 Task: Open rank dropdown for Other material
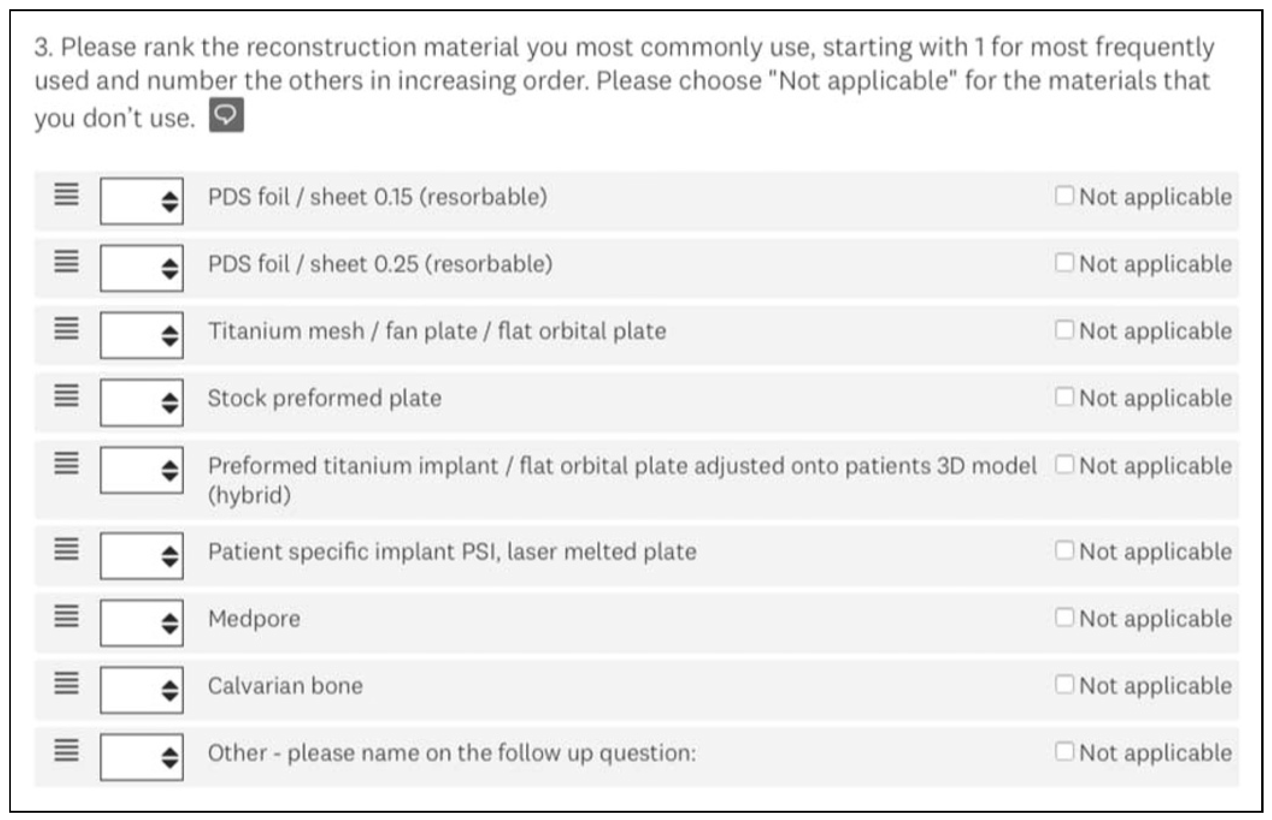pos(142,757)
